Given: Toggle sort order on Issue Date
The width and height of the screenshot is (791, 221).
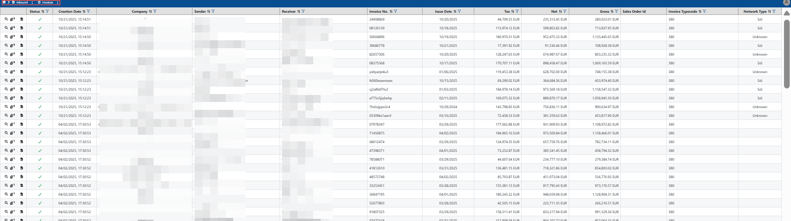Looking at the screenshot, I should tap(455, 11).
